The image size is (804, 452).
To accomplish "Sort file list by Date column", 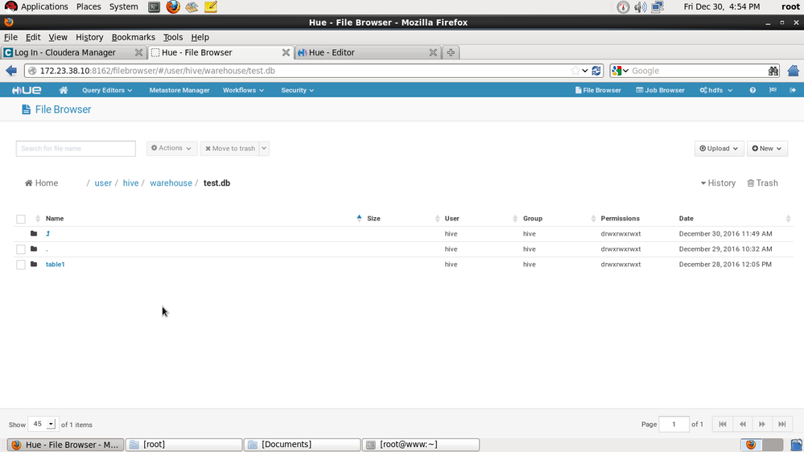I will (686, 218).
